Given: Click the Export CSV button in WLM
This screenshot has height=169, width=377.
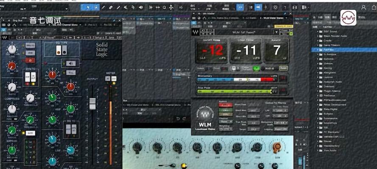Looking at the screenshot, I should tap(281, 129).
